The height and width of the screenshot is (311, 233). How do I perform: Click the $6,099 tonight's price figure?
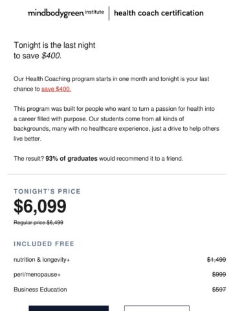point(40,206)
